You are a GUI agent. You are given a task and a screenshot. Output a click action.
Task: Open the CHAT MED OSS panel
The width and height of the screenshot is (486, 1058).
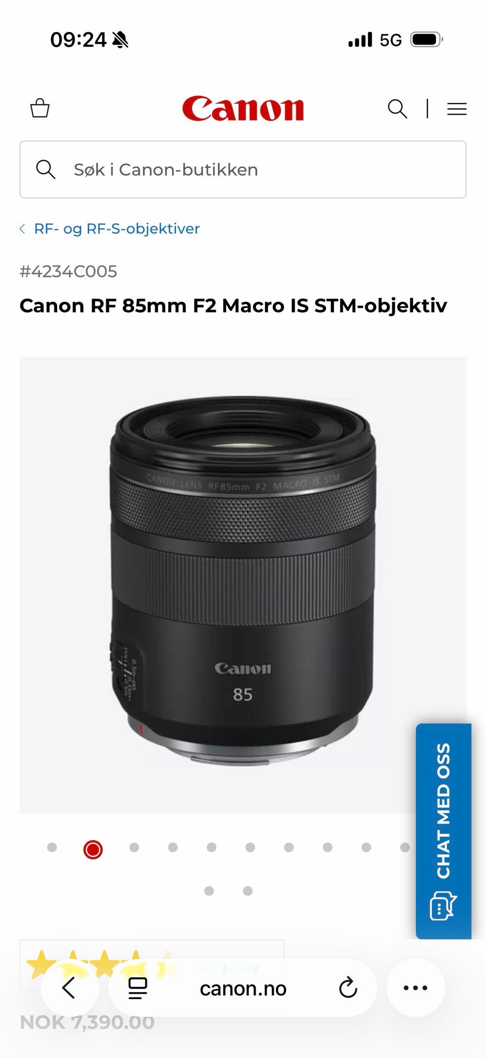tap(443, 831)
